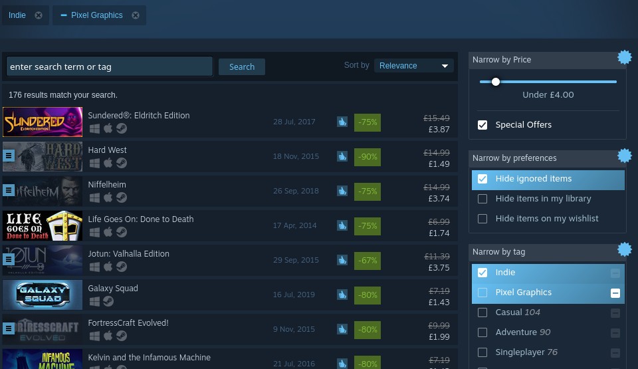Viewport: 638px width, 369px height.
Task: Open Jotun: Valhalla Edition title link
Action: [128, 254]
